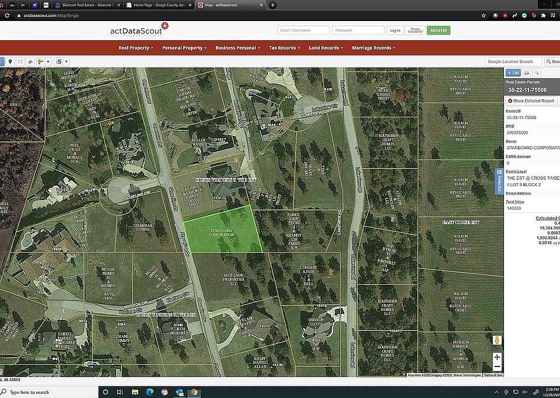Open Marriage Records menu

tap(373, 47)
